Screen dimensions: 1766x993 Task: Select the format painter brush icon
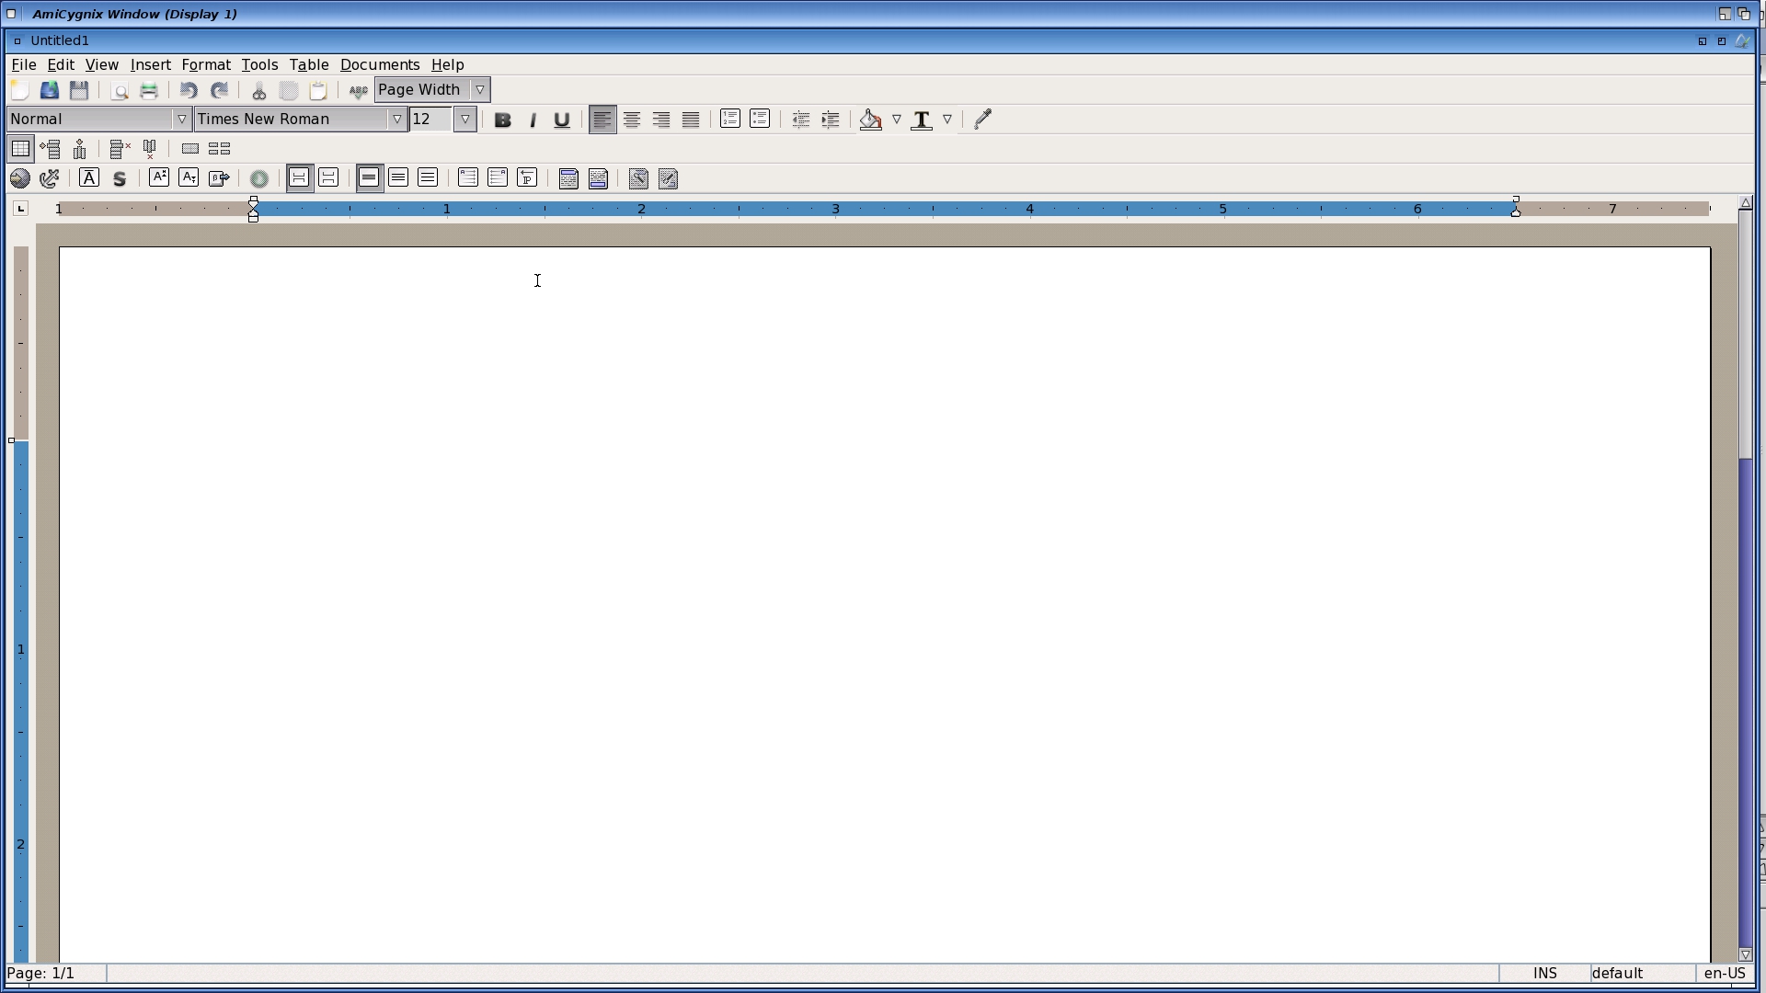(x=982, y=120)
